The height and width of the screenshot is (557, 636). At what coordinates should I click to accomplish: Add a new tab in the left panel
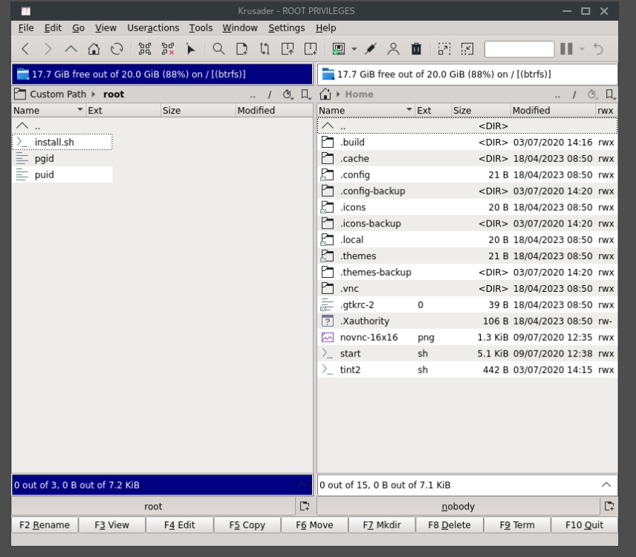(x=305, y=506)
